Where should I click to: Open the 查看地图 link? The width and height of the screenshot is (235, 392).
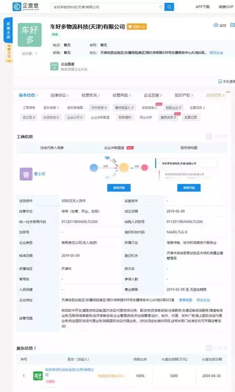tap(185, 300)
